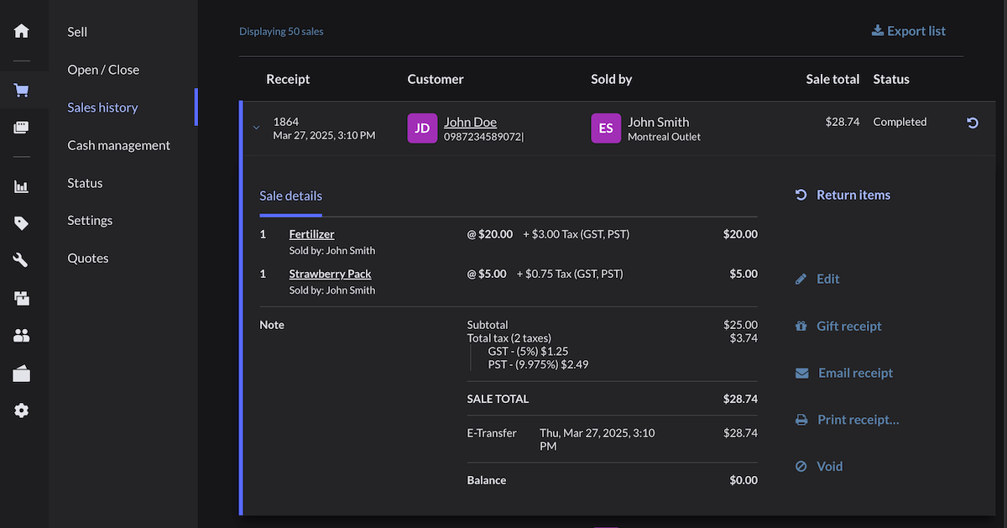Open the price tag Products icon
The image size is (1007, 528).
click(x=21, y=223)
